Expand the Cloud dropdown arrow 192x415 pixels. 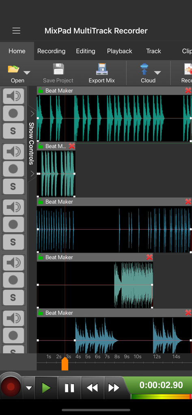(157, 73)
